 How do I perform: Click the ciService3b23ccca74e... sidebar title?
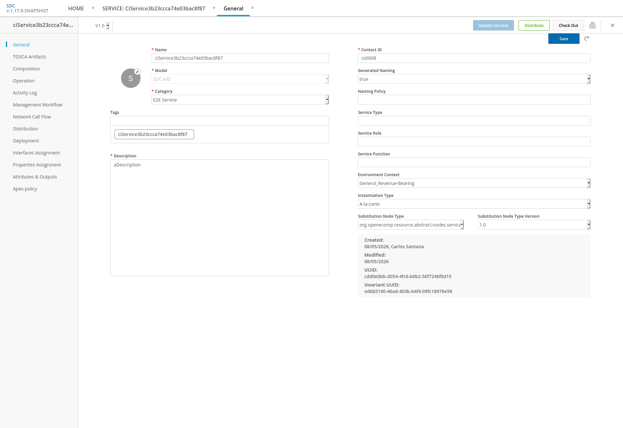coord(43,25)
